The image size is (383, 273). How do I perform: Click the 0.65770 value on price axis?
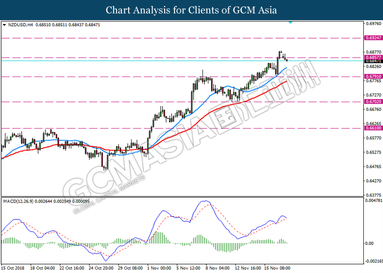374,138
